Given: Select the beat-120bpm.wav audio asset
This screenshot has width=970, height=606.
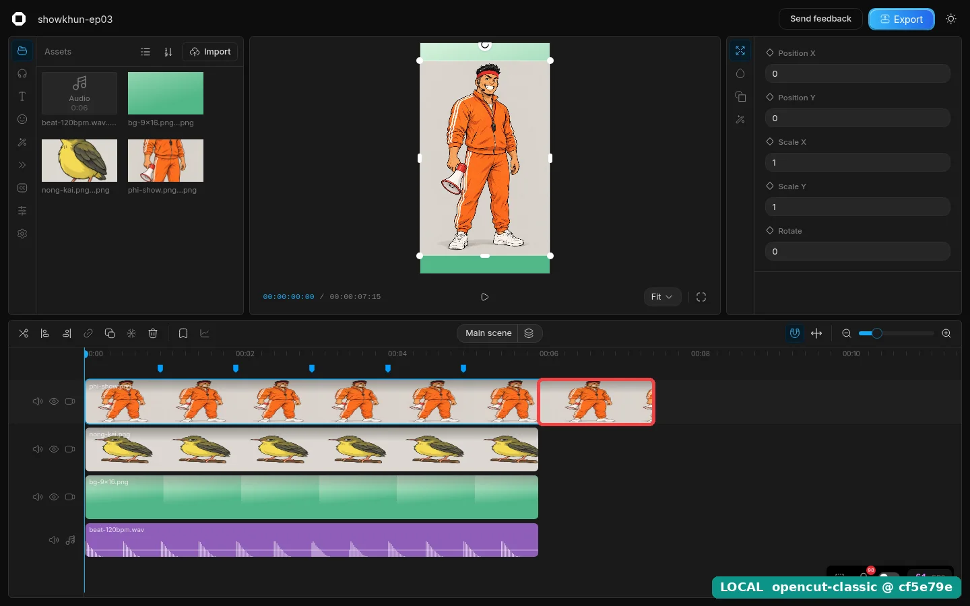Looking at the screenshot, I should click(79, 93).
